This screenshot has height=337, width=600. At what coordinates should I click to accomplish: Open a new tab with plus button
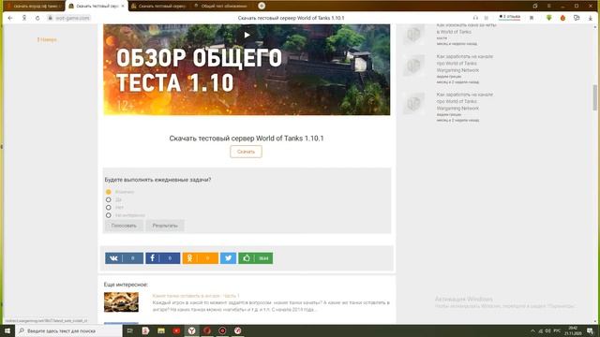(x=262, y=6)
